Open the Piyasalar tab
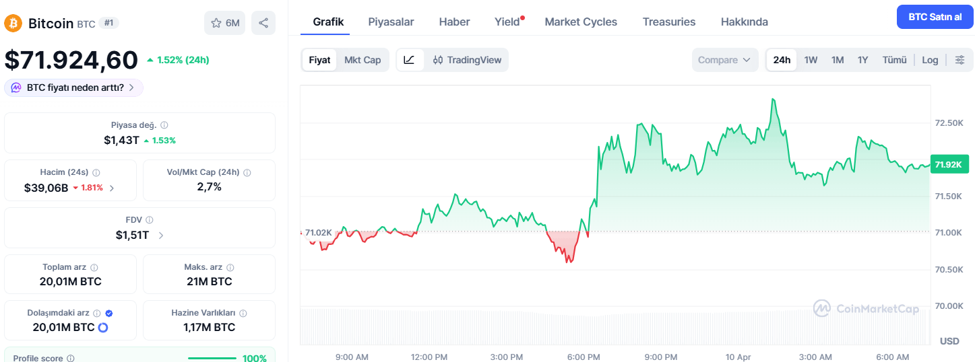Screen dimensions: 975x362 click(x=391, y=22)
